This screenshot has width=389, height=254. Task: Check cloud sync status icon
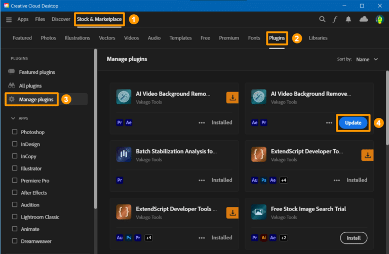[x=364, y=19]
